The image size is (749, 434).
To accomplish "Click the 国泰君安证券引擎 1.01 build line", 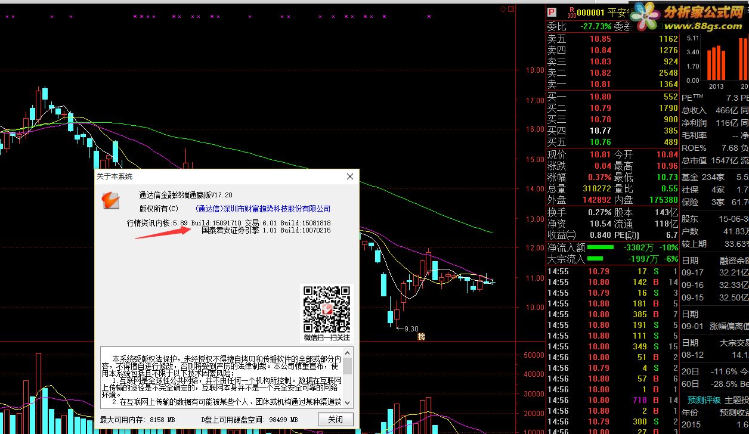I will 266,230.
